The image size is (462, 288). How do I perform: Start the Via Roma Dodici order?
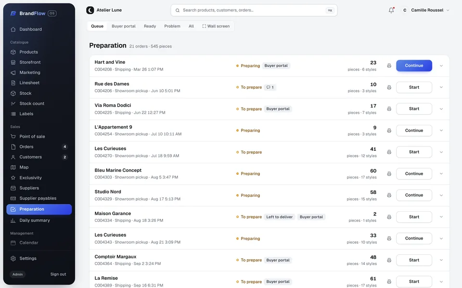pos(414,109)
